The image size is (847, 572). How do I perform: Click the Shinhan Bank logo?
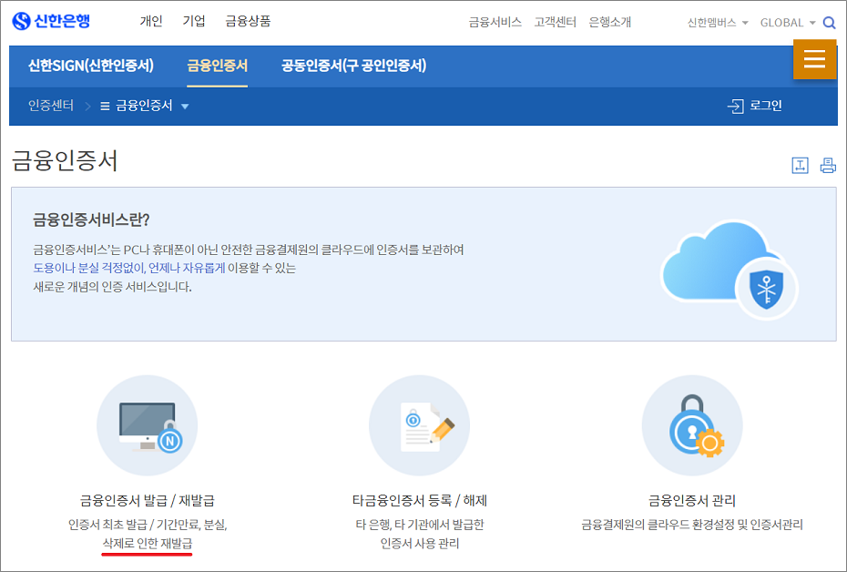click(x=51, y=21)
